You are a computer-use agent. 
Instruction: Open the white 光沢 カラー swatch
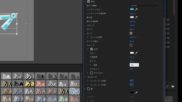[132, 53]
